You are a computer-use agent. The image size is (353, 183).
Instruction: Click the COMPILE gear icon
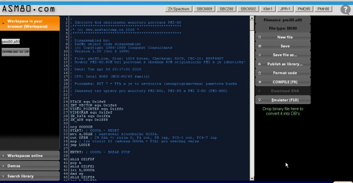(x=260, y=82)
